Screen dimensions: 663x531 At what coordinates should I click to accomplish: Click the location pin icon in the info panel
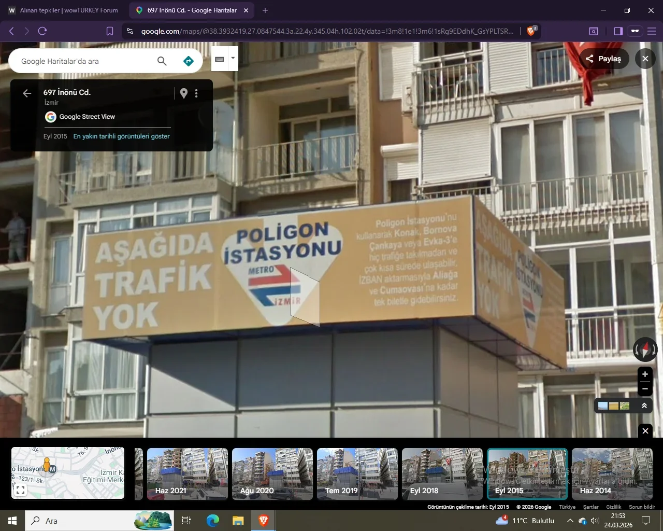click(183, 93)
